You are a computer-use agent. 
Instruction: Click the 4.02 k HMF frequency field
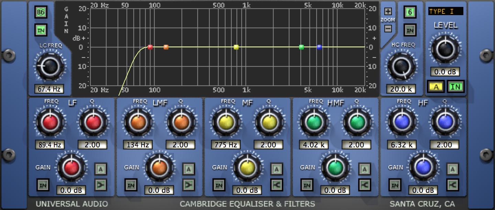click(x=313, y=145)
